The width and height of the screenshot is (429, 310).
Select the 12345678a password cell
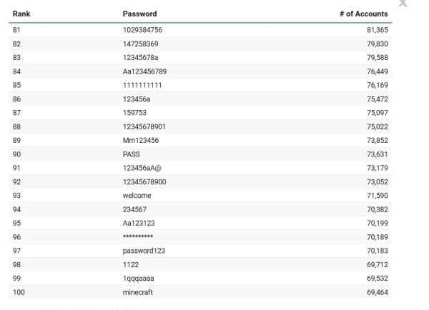click(142, 58)
